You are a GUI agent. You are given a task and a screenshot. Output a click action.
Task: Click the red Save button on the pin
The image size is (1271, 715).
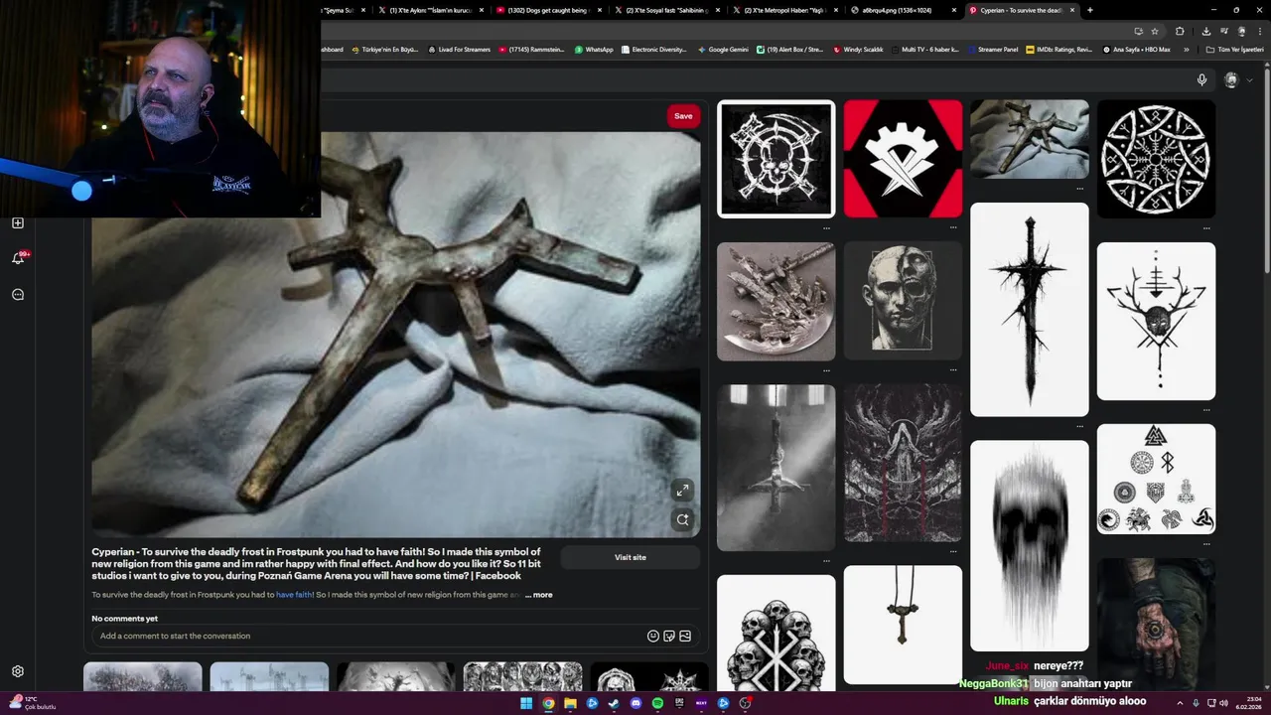[683, 116]
